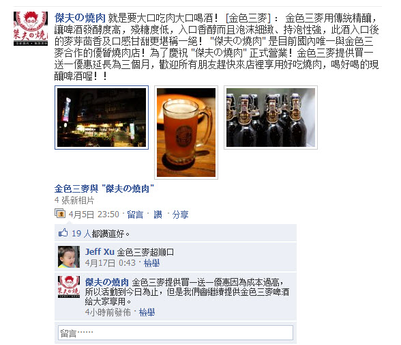Click the 留言 comment input box

tap(175, 333)
